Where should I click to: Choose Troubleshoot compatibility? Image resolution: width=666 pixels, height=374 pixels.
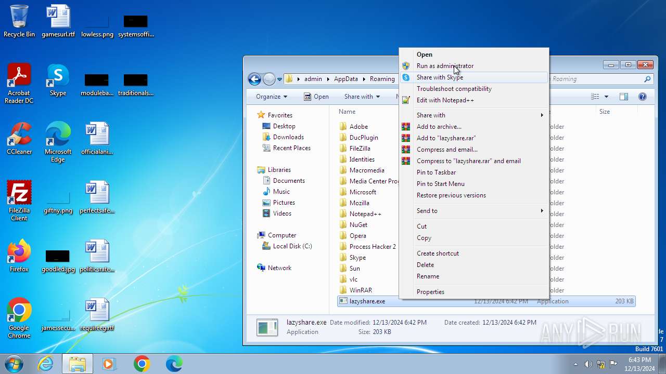click(474, 88)
